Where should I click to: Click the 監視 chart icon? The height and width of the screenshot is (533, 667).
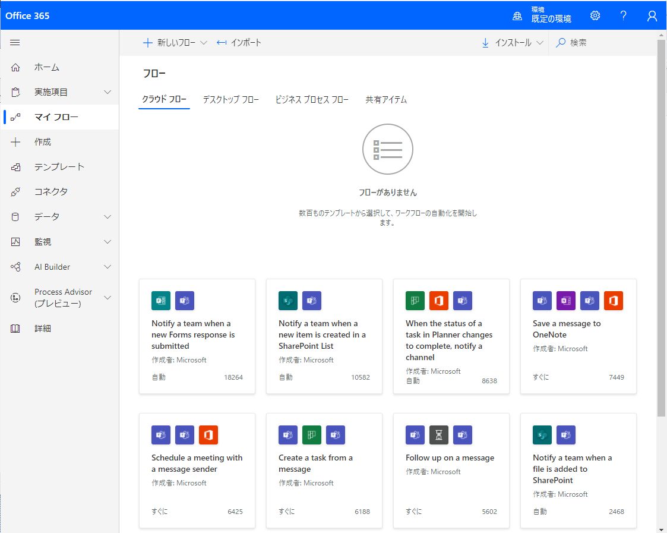(15, 242)
